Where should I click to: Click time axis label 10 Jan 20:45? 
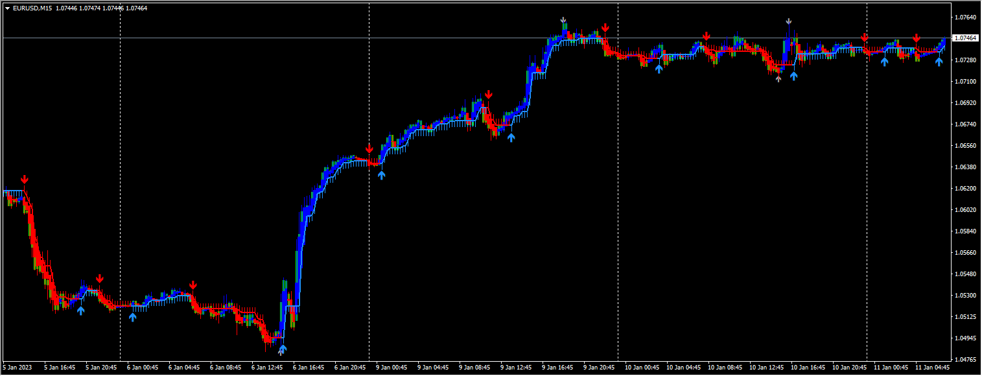point(849,368)
